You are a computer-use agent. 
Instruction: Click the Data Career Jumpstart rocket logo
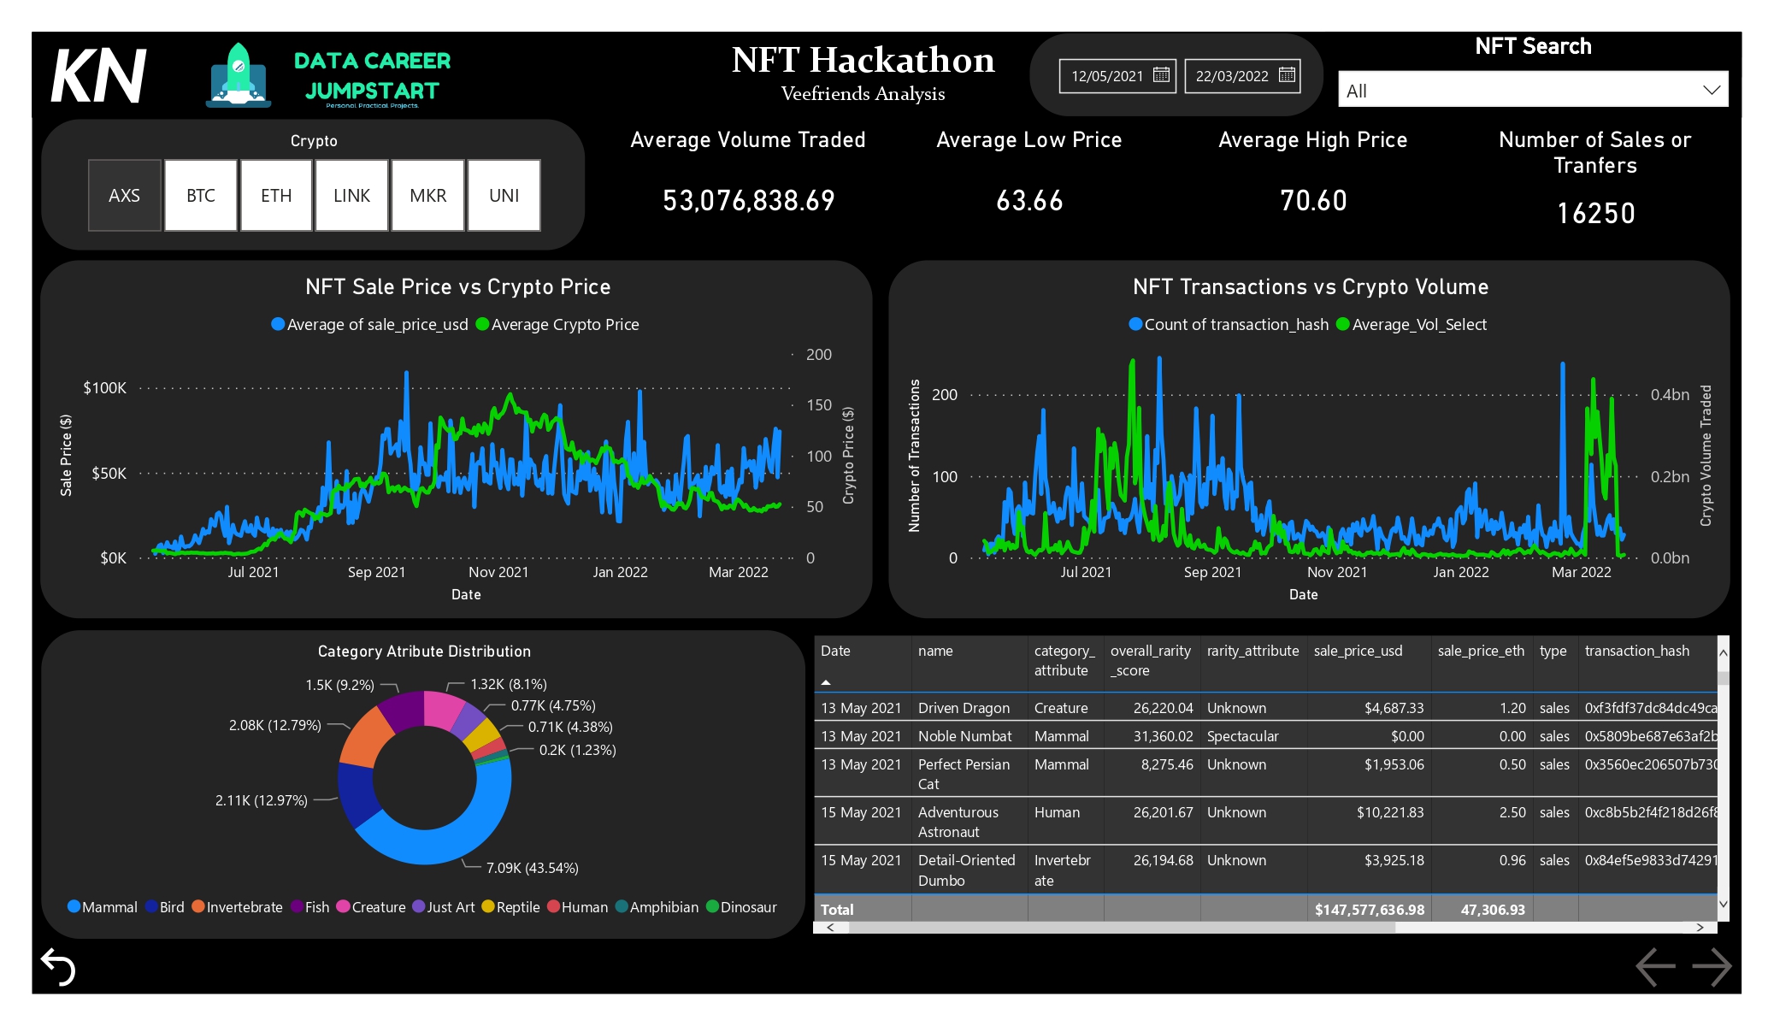(239, 76)
